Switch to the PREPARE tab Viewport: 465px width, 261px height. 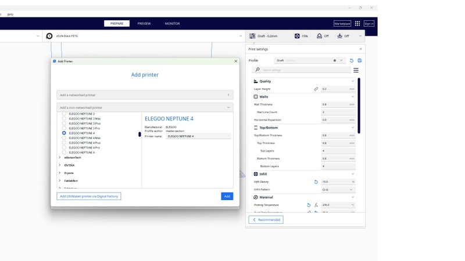pos(117,23)
